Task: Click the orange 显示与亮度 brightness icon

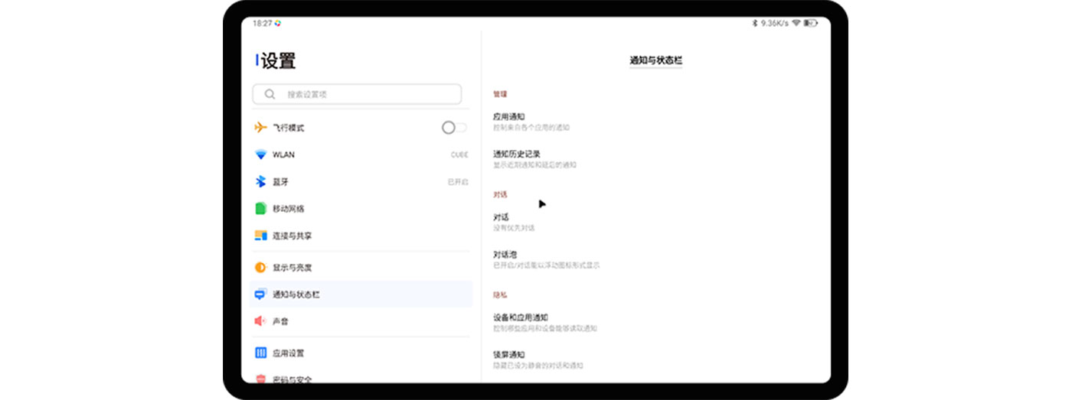Action: 260,268
